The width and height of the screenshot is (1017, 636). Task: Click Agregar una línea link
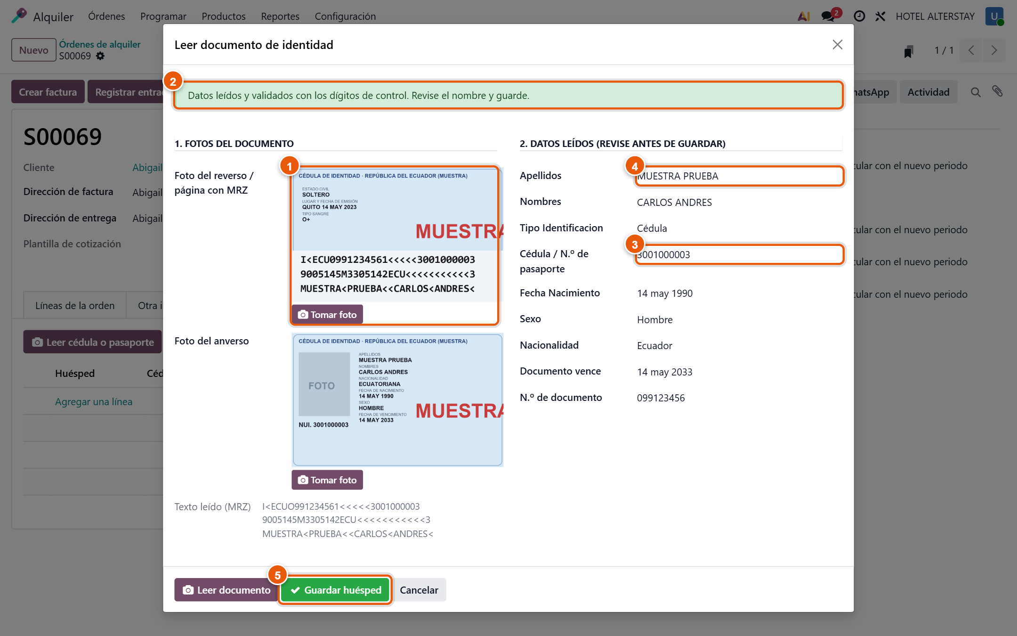[94, 402]
